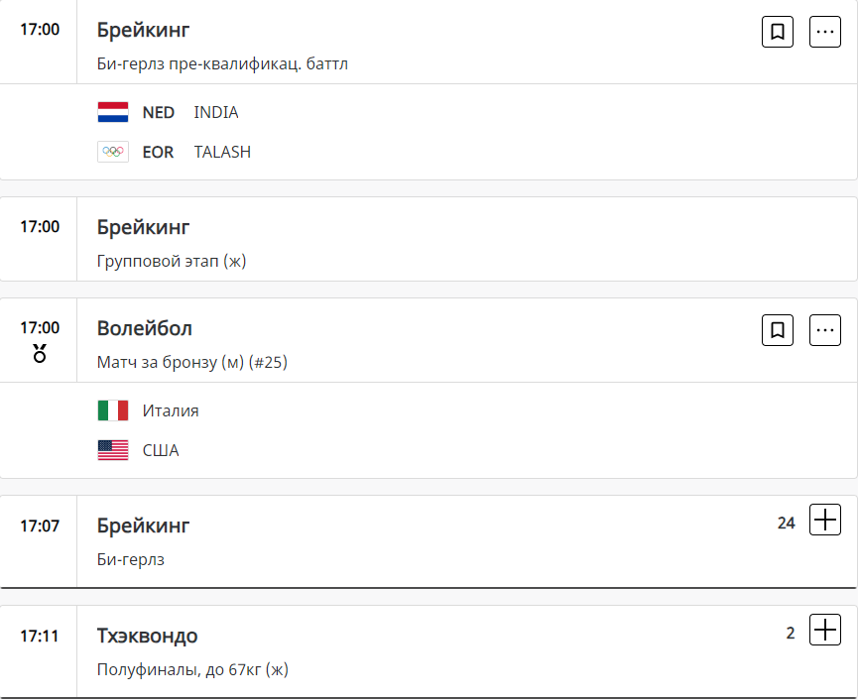Click the Netherlands flag icon
Image resolution: width=858 pixels, height=700 pixels.
[x=113, y=112]
